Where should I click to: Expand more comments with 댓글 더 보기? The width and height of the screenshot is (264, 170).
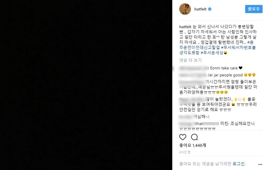pos(190,60)
